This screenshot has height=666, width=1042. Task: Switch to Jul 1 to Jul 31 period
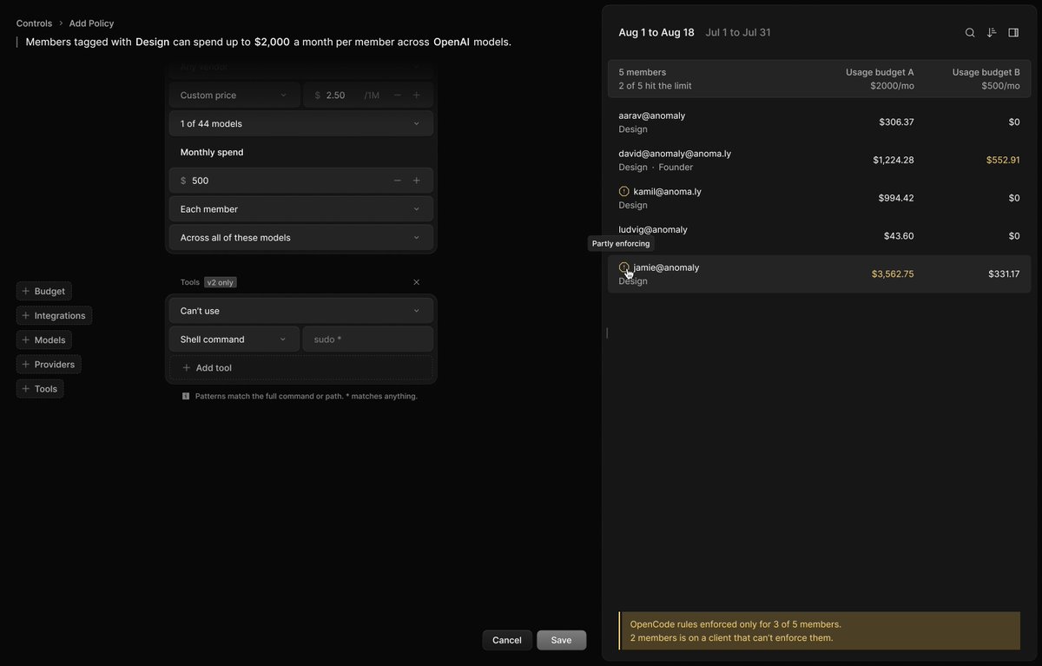click(x=738, y=32)
